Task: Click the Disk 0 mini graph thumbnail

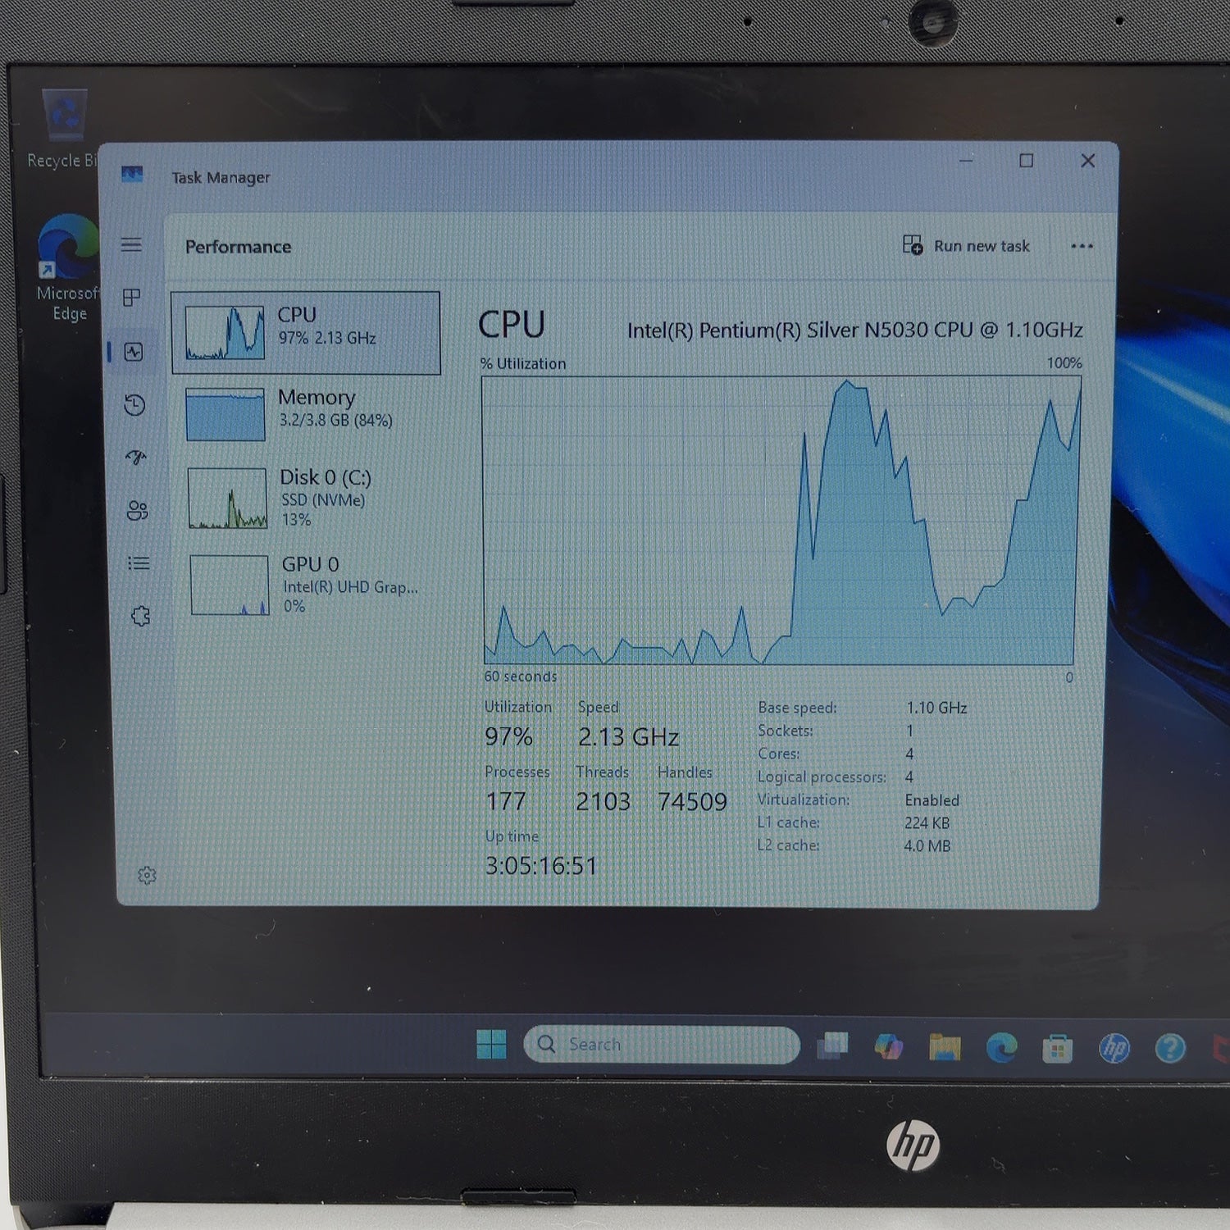Action: coord(228,499)
